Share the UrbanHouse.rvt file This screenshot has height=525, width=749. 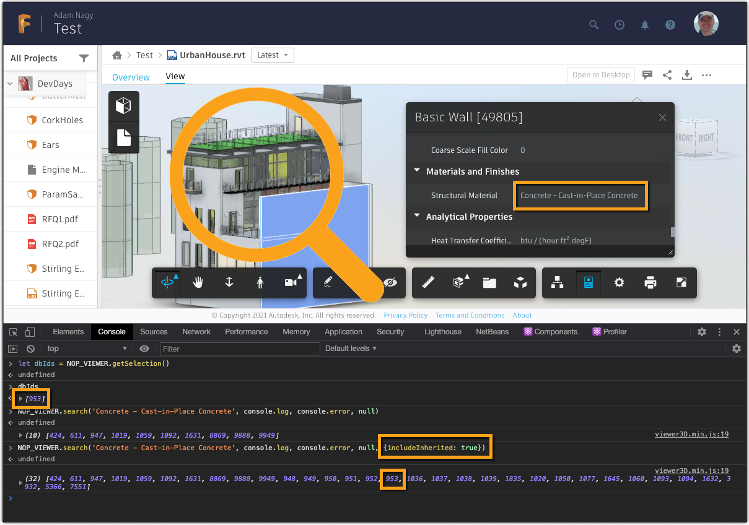(667, 75)
